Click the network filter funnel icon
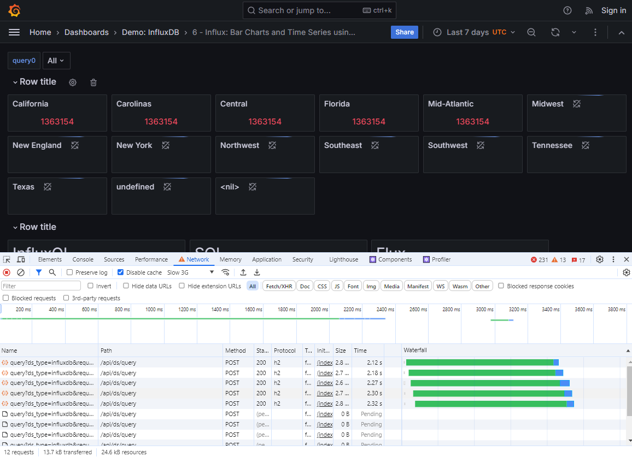 [39, 272]
